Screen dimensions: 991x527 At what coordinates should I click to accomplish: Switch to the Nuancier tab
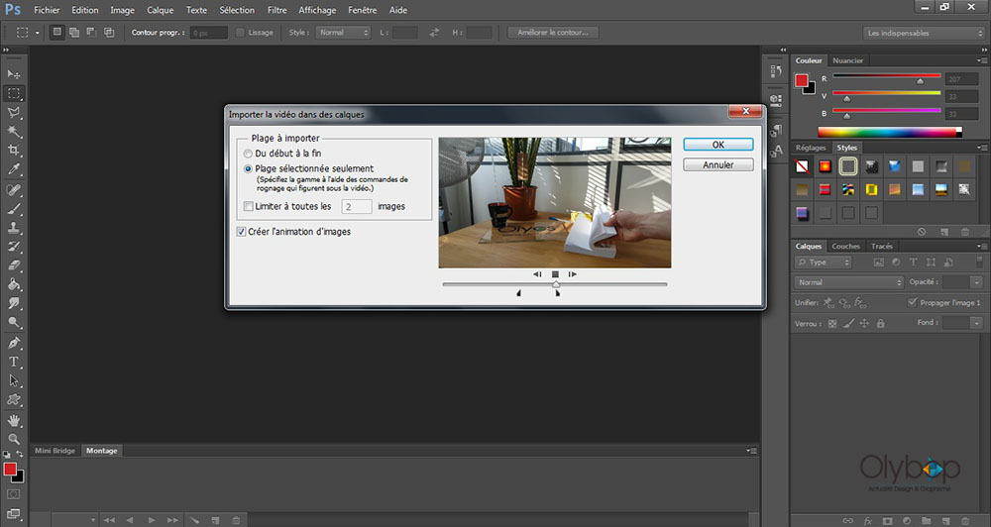[847, 60]
